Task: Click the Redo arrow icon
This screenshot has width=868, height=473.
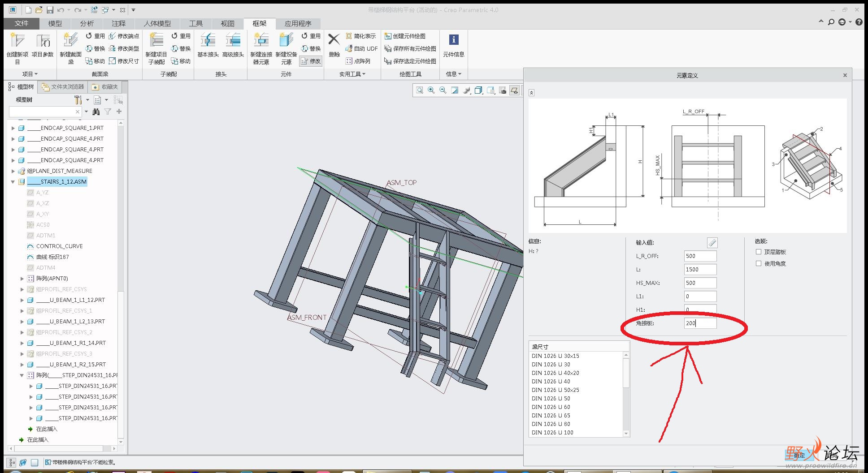Action: [x=78, y=10]
